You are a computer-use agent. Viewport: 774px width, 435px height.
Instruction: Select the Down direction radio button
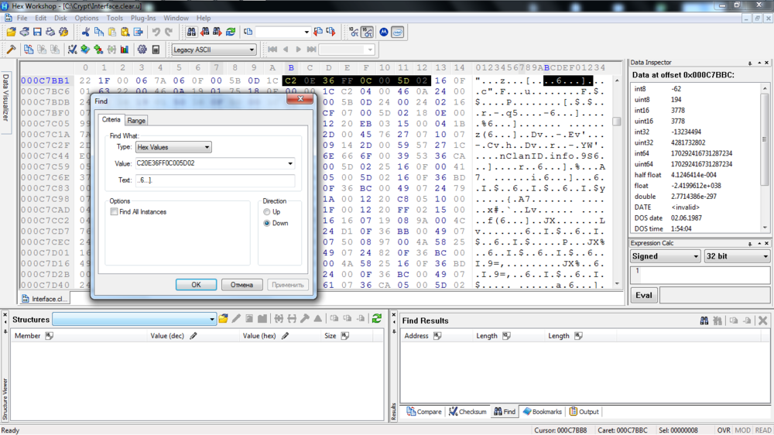tap(267, 223)
